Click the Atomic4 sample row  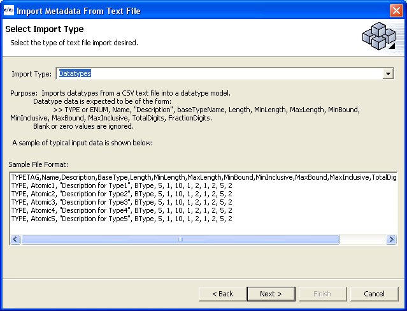point(122,210)
